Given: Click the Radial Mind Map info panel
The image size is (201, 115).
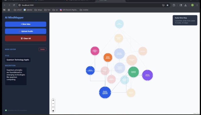Looking at the screenshot, I should [185, 20].
